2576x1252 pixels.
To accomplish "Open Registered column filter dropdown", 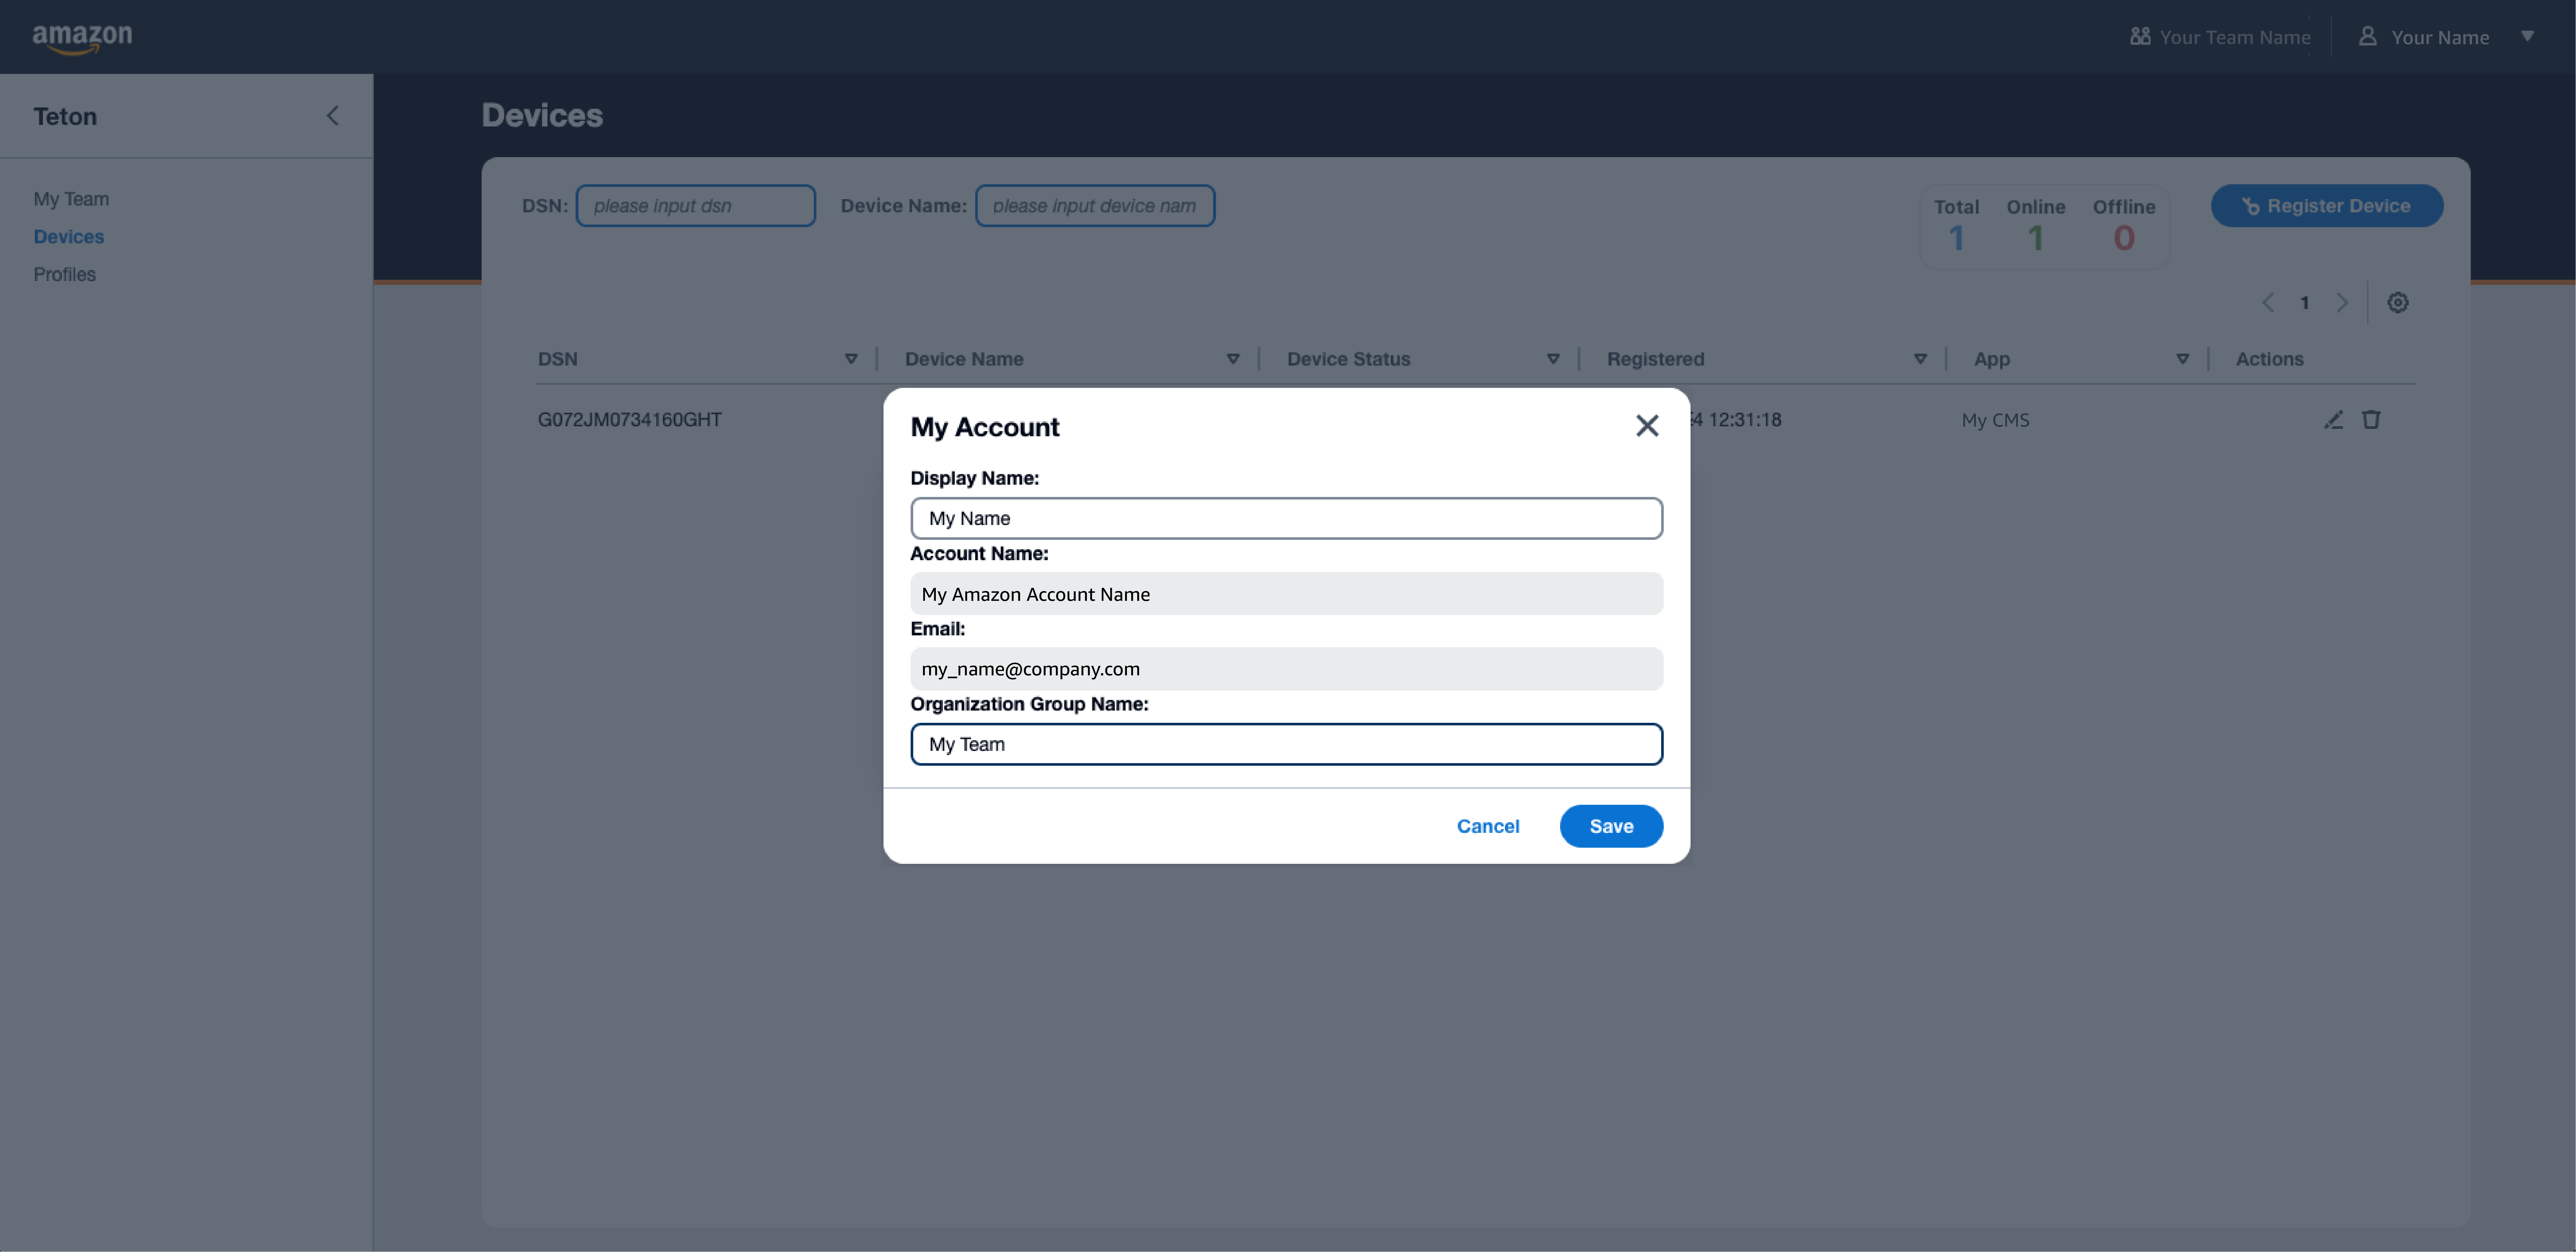I will (x=1920, y=359).
